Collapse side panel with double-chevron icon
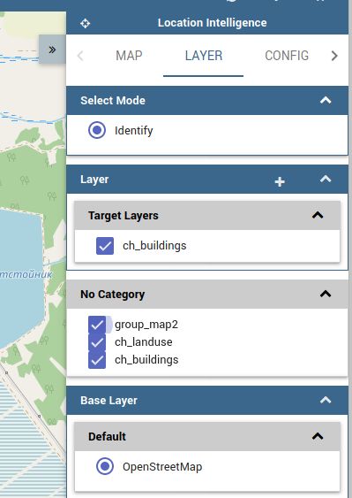 [x=52, y=50]
